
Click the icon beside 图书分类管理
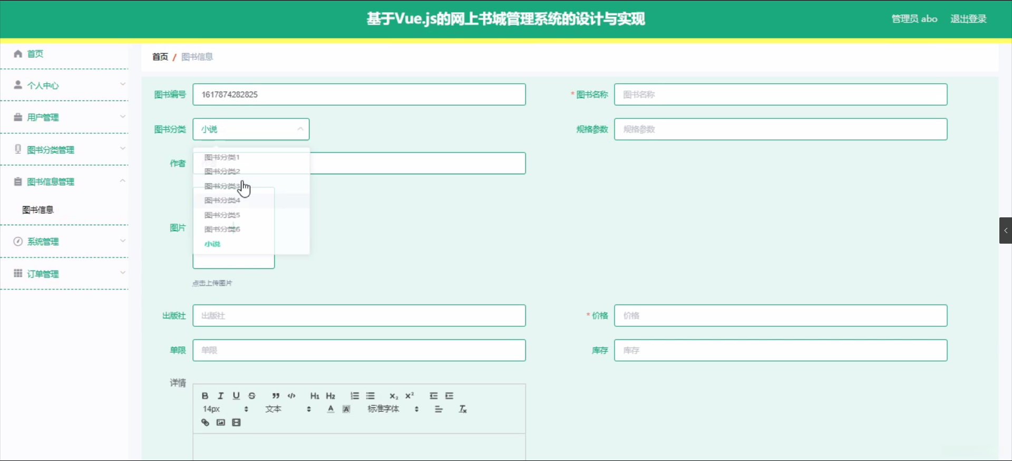click(x=18, y=149)
